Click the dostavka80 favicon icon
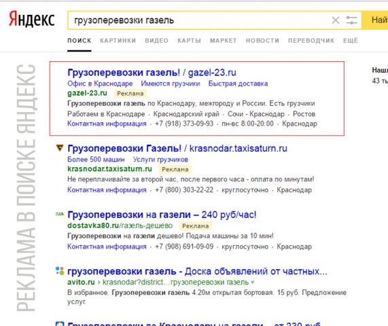The width and height of the screenshot is (388, 326). pos(60,214)
